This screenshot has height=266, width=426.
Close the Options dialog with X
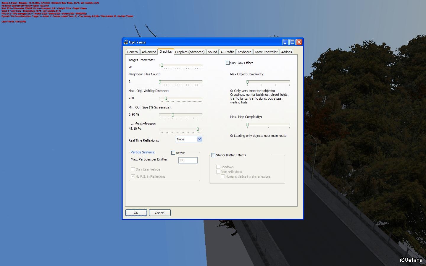coord(299,42)
